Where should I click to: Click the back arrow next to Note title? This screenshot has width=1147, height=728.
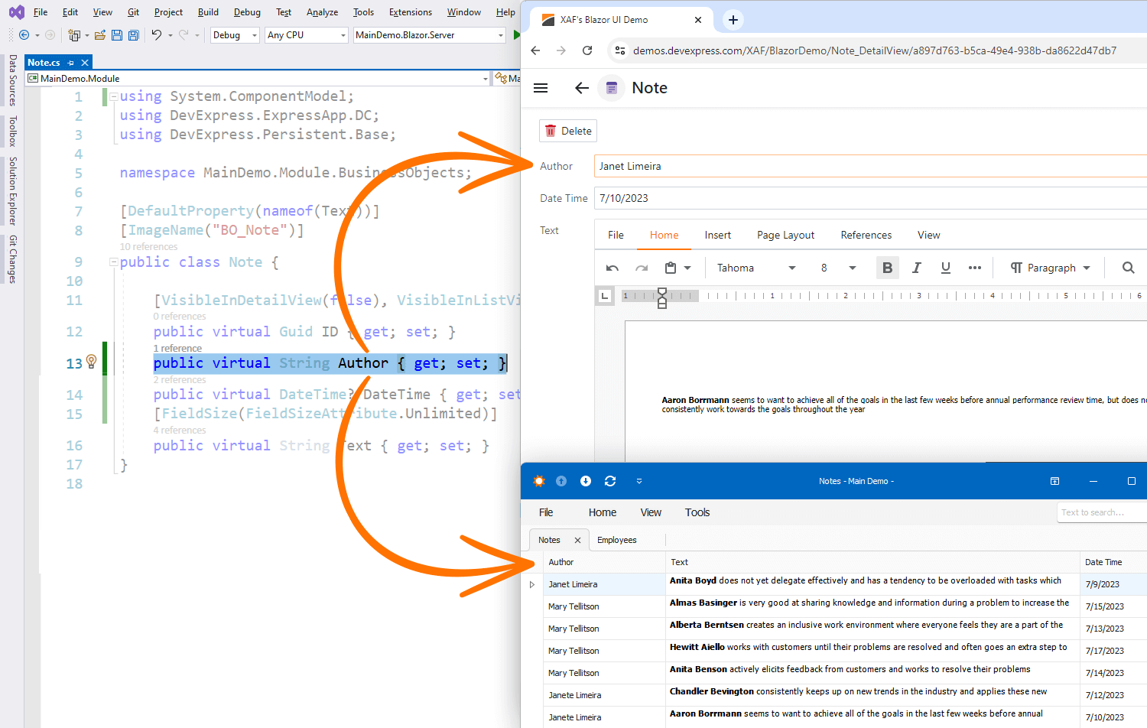[581, 88]
